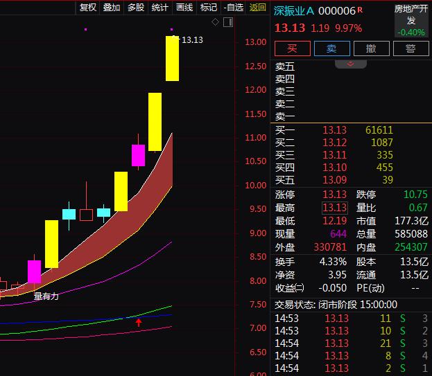The image size is (432, 376).
Task: Toggle the -自选 watchlist removal
Action: (x=233, y=8)
